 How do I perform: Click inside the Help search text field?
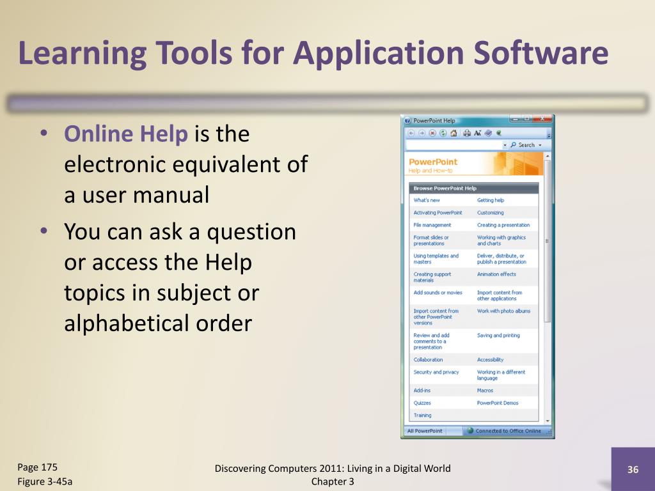[x=454, y=145]
